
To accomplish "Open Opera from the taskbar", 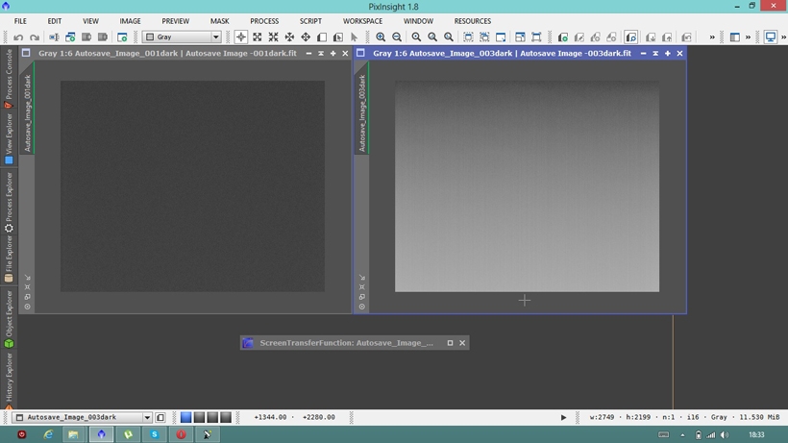I will (181, 434).
